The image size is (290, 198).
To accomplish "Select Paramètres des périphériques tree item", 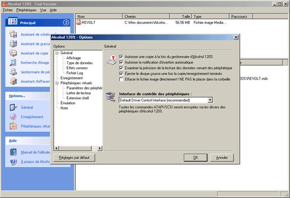I will (x=84, y=88).
